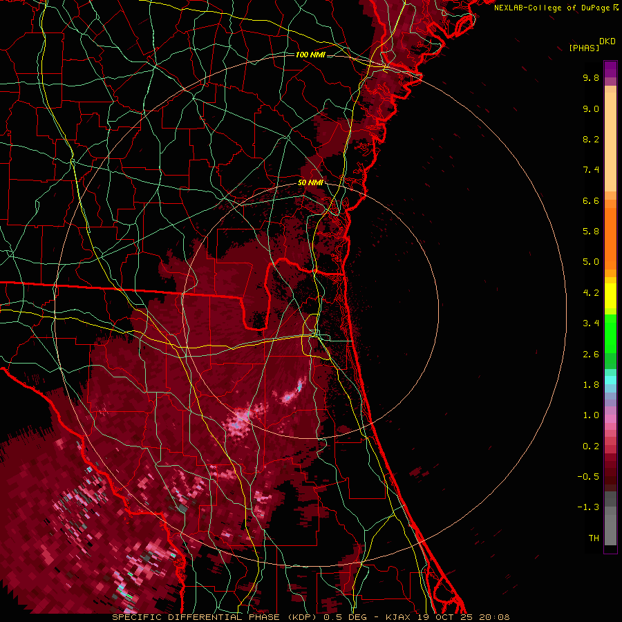This screenshot has width=622, height=622.
Task: Click the 8.2 legend value
Action: [x=591, y=139]
